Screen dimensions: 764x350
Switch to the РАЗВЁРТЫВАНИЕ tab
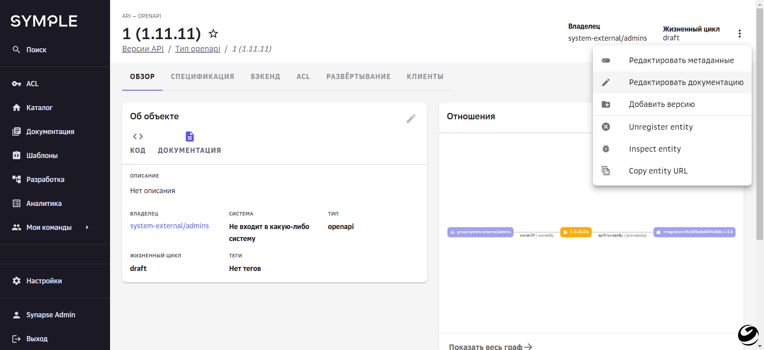coord(358,77)
